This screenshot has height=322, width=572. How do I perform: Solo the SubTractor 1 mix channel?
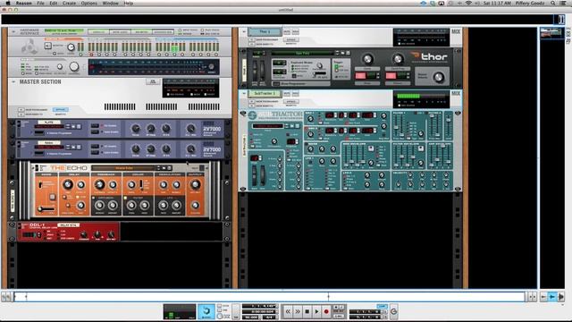coord(295,94)
